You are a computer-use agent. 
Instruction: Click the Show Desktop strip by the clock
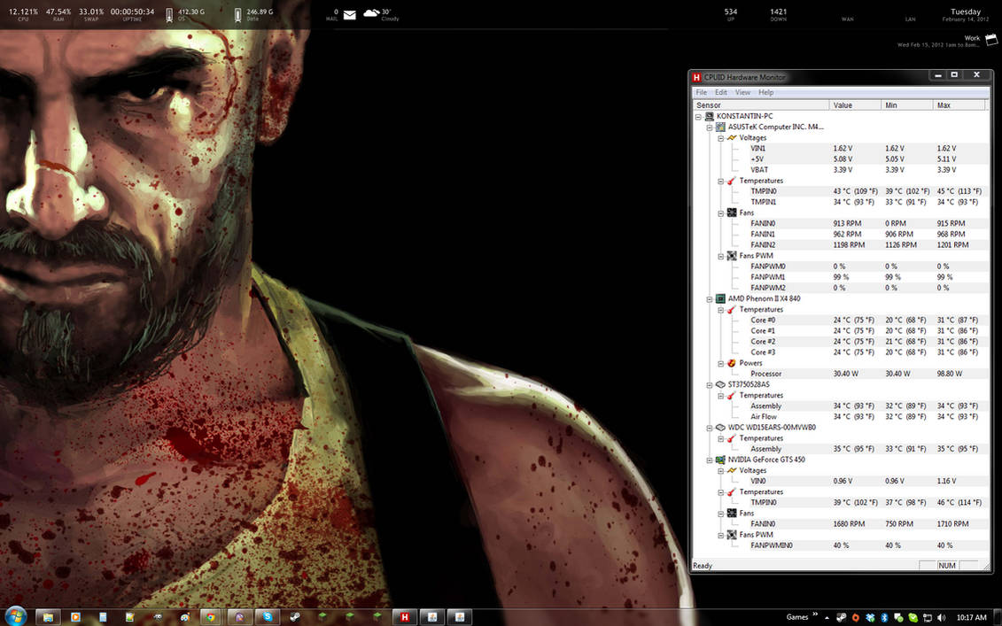pyautogui.click(x=998, y=617)
